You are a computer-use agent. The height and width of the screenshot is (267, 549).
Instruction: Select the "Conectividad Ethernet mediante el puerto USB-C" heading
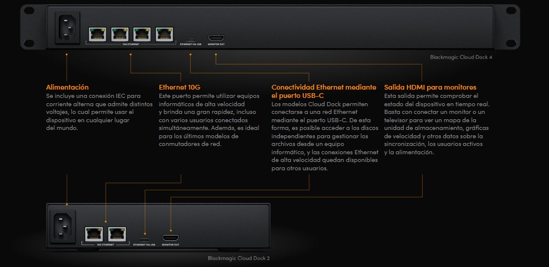[x=323, y=91]
